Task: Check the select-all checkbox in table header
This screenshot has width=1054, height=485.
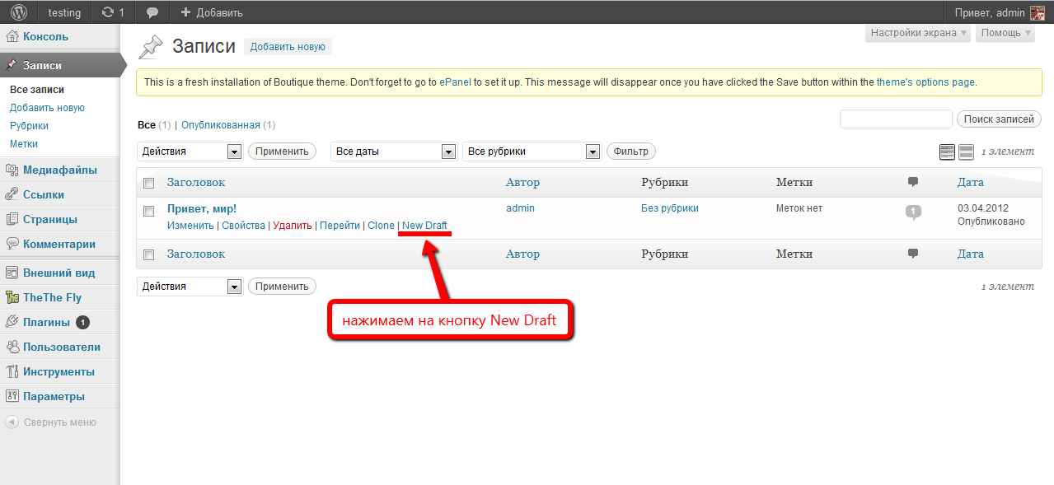Action: pyautogui.click(x=149, y=183)
